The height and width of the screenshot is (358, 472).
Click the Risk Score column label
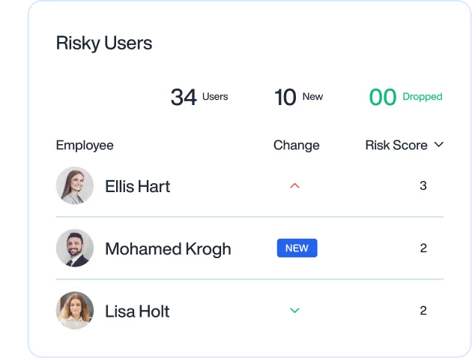[396, 146]
